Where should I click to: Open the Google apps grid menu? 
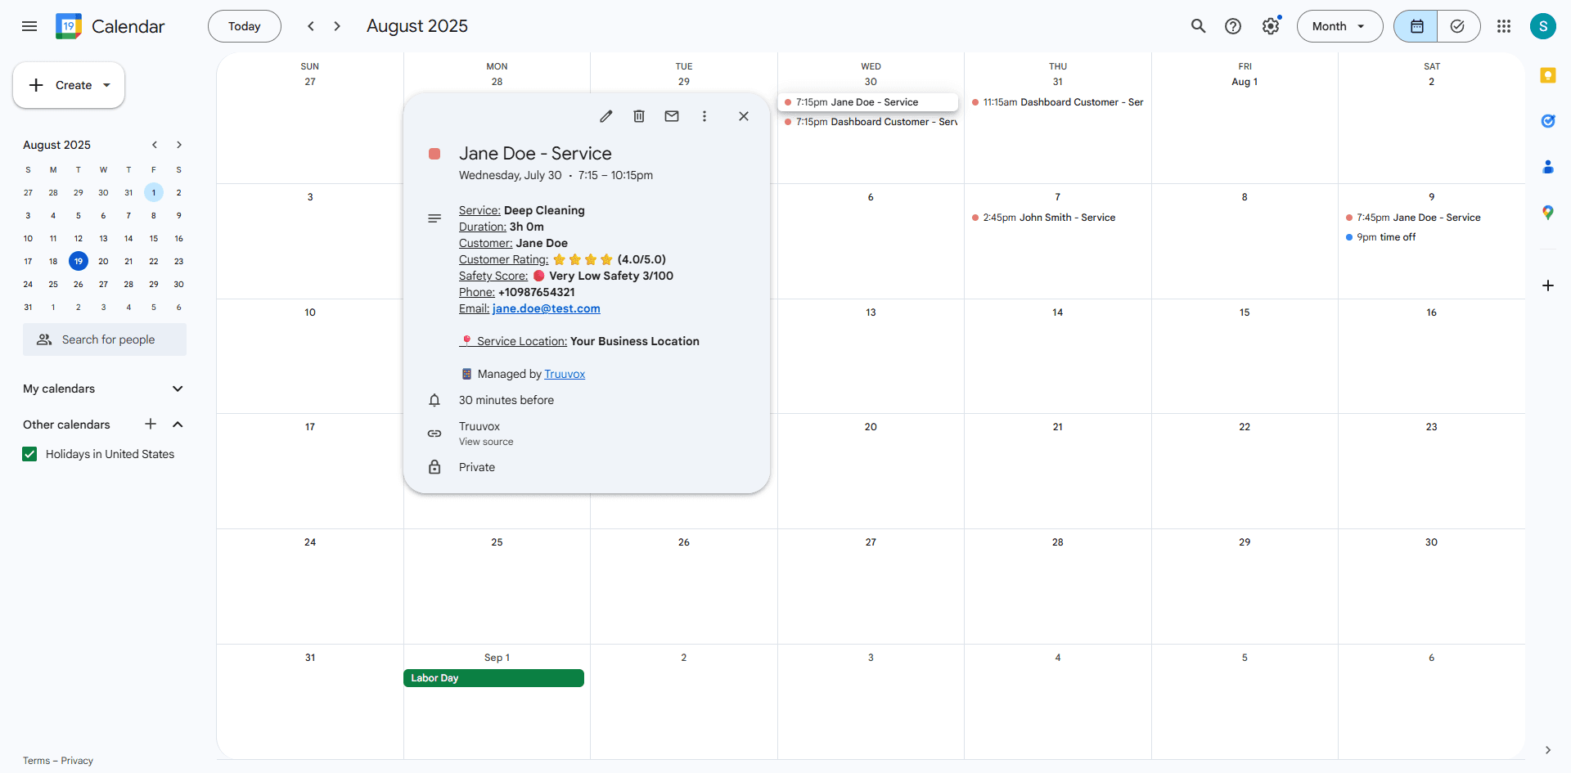point(1504,25)
